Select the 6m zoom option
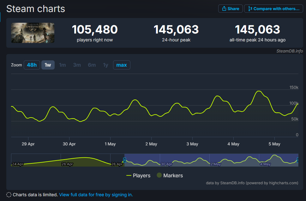Image resolution: width=306 pixels, height=201 pixels. (x=92, y=65)
